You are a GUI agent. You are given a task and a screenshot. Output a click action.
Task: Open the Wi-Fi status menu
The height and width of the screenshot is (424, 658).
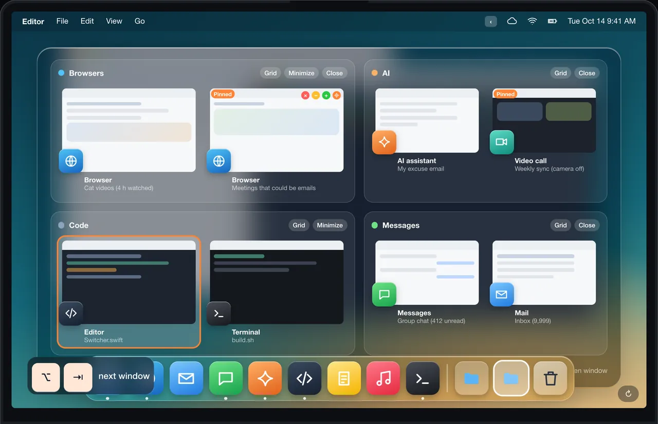tap(532, 21)
